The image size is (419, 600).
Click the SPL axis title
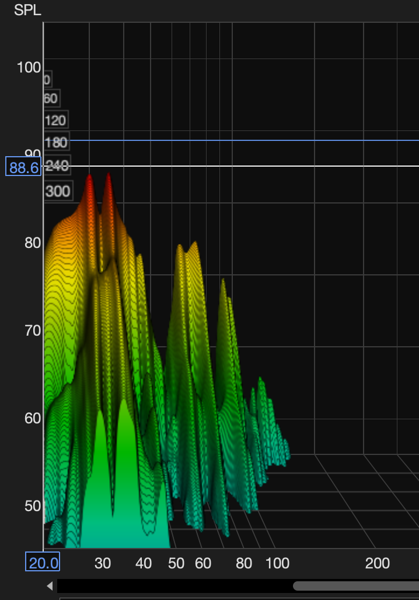28,11
